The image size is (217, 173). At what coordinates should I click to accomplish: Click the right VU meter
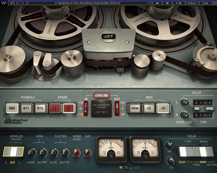(145, 149)
